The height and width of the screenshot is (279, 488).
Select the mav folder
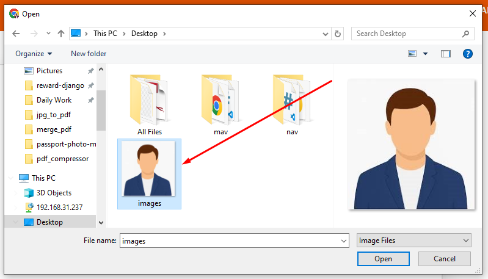click(220, 105)
